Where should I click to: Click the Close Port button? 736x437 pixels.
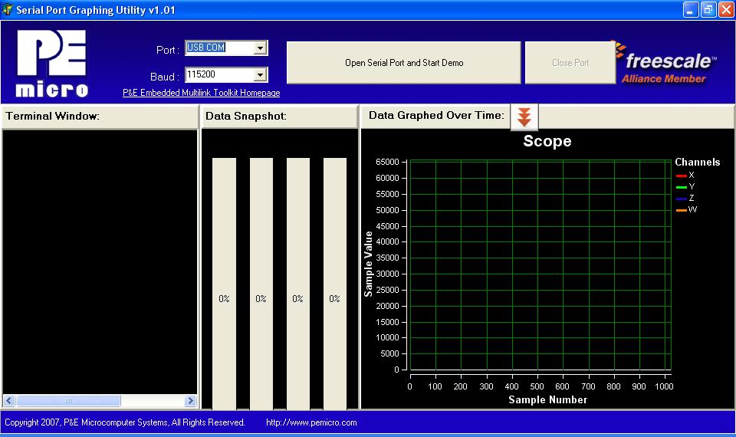tap(570, 63)
